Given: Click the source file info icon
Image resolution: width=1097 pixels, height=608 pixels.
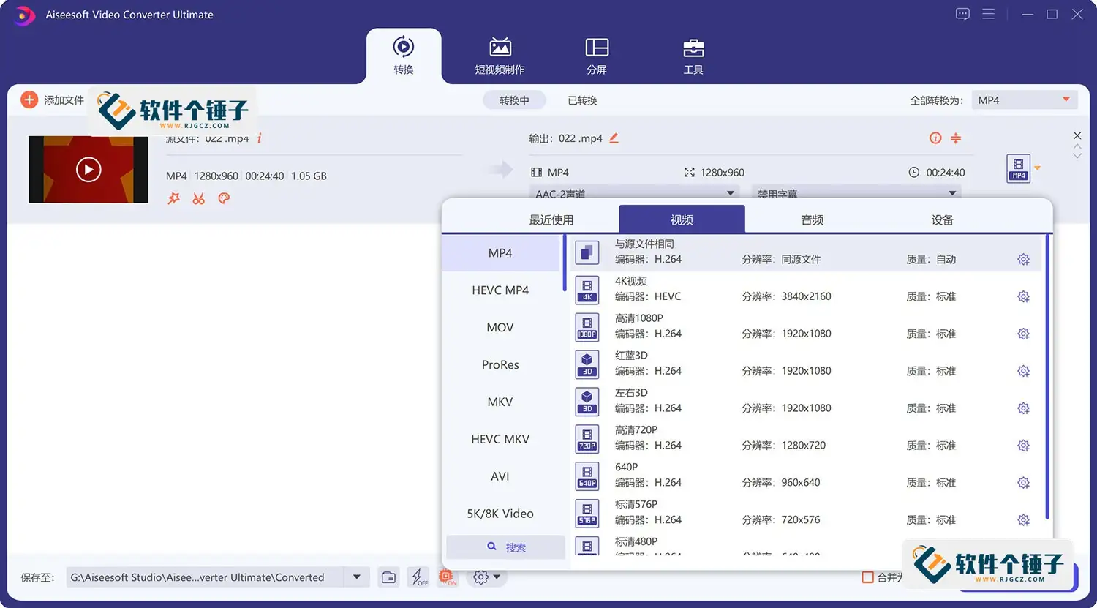Looking at the screenshot, I should point(260,138).
